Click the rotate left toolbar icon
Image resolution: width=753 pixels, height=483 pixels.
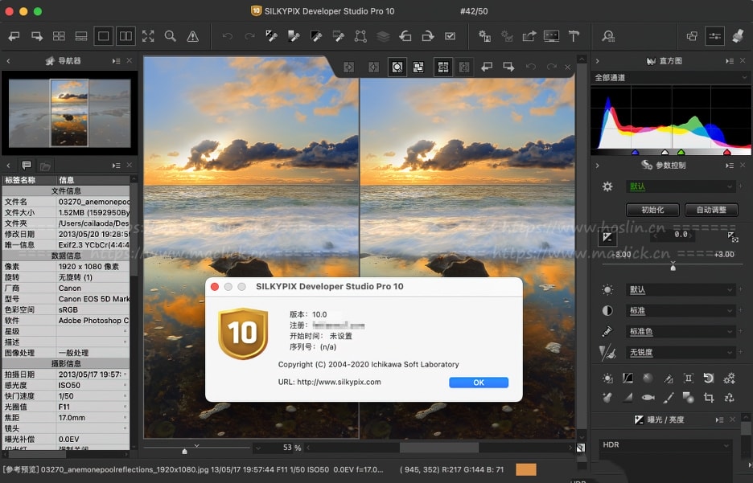click(405, 36)
